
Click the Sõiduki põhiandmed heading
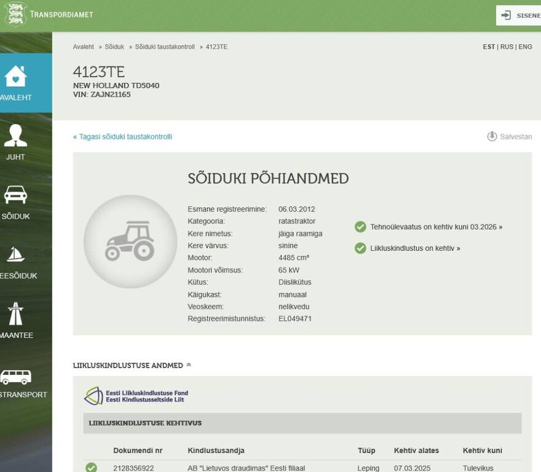[268, 178]
